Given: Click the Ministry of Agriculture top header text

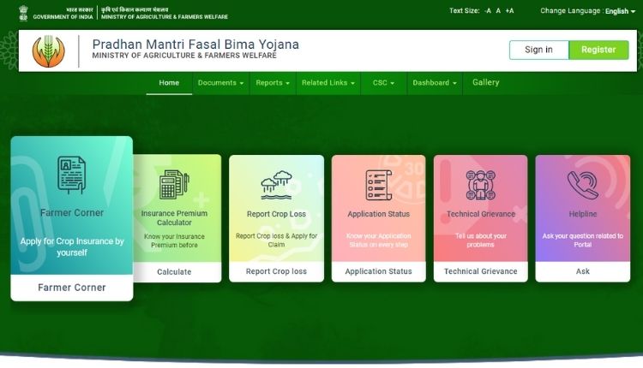Looking at the screenshot, I should pos(165,17).
